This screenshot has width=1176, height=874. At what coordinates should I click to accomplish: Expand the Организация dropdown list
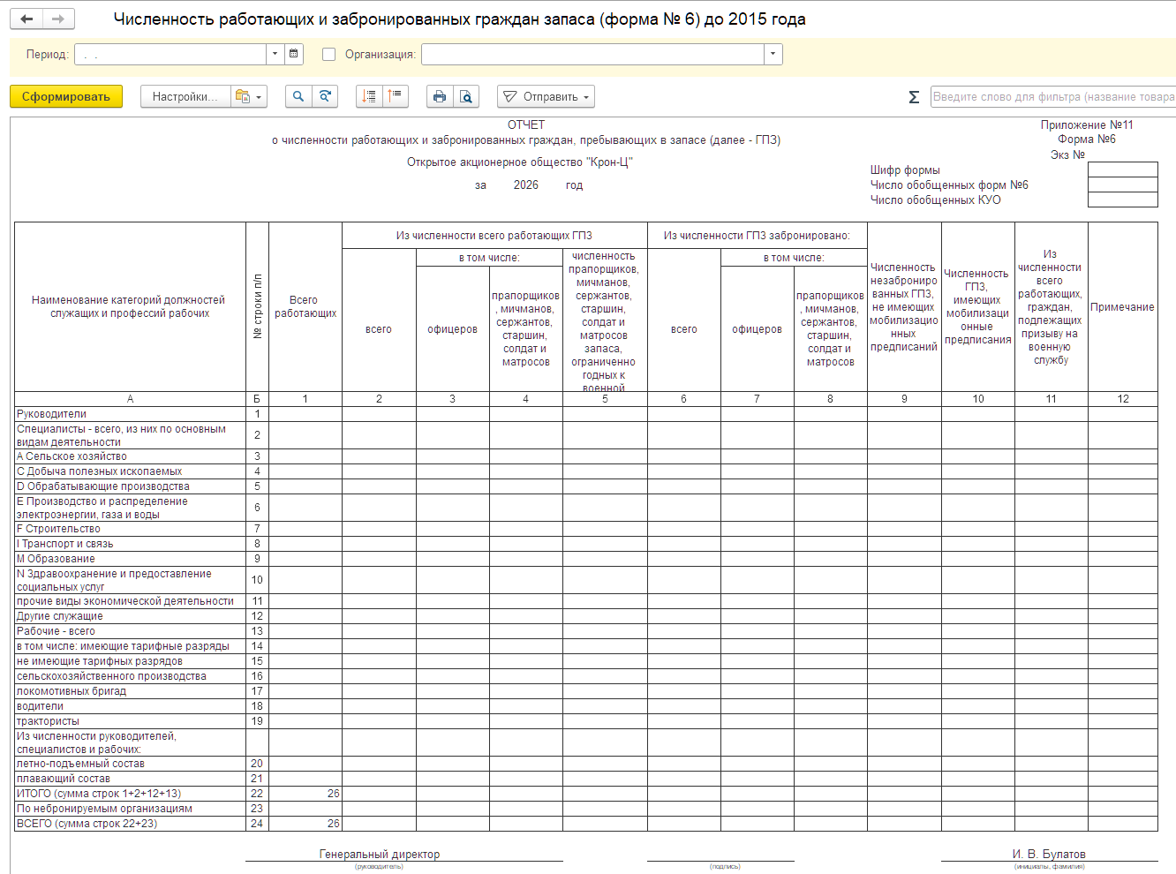773,54
